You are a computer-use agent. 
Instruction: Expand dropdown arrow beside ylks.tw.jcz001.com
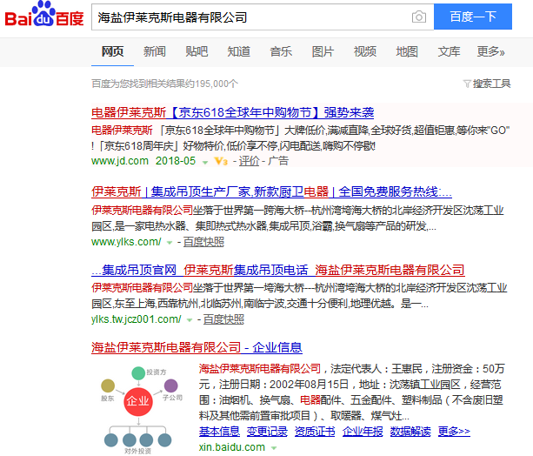tap(190, 320)
